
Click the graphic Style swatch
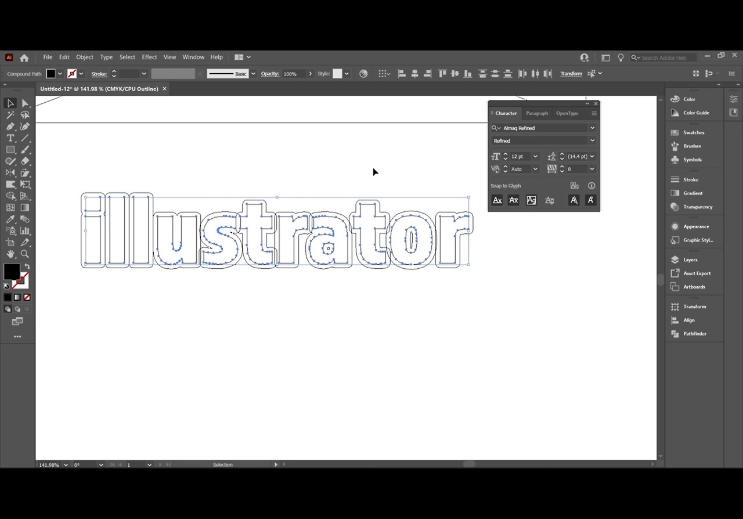(x=337, y=74)
